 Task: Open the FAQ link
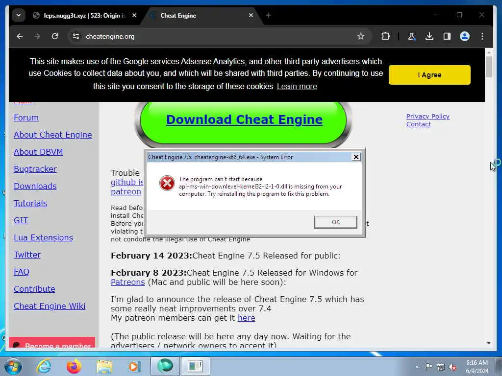click(22, 272)
